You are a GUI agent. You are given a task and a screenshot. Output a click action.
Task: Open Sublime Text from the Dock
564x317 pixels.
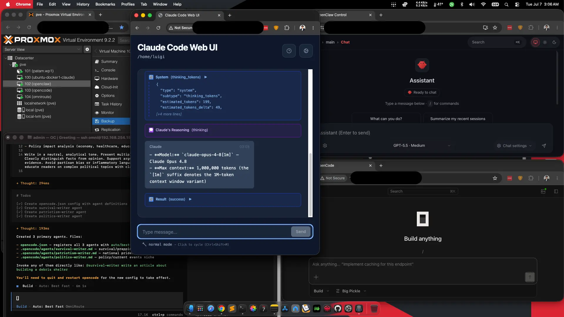click(232, 308)
